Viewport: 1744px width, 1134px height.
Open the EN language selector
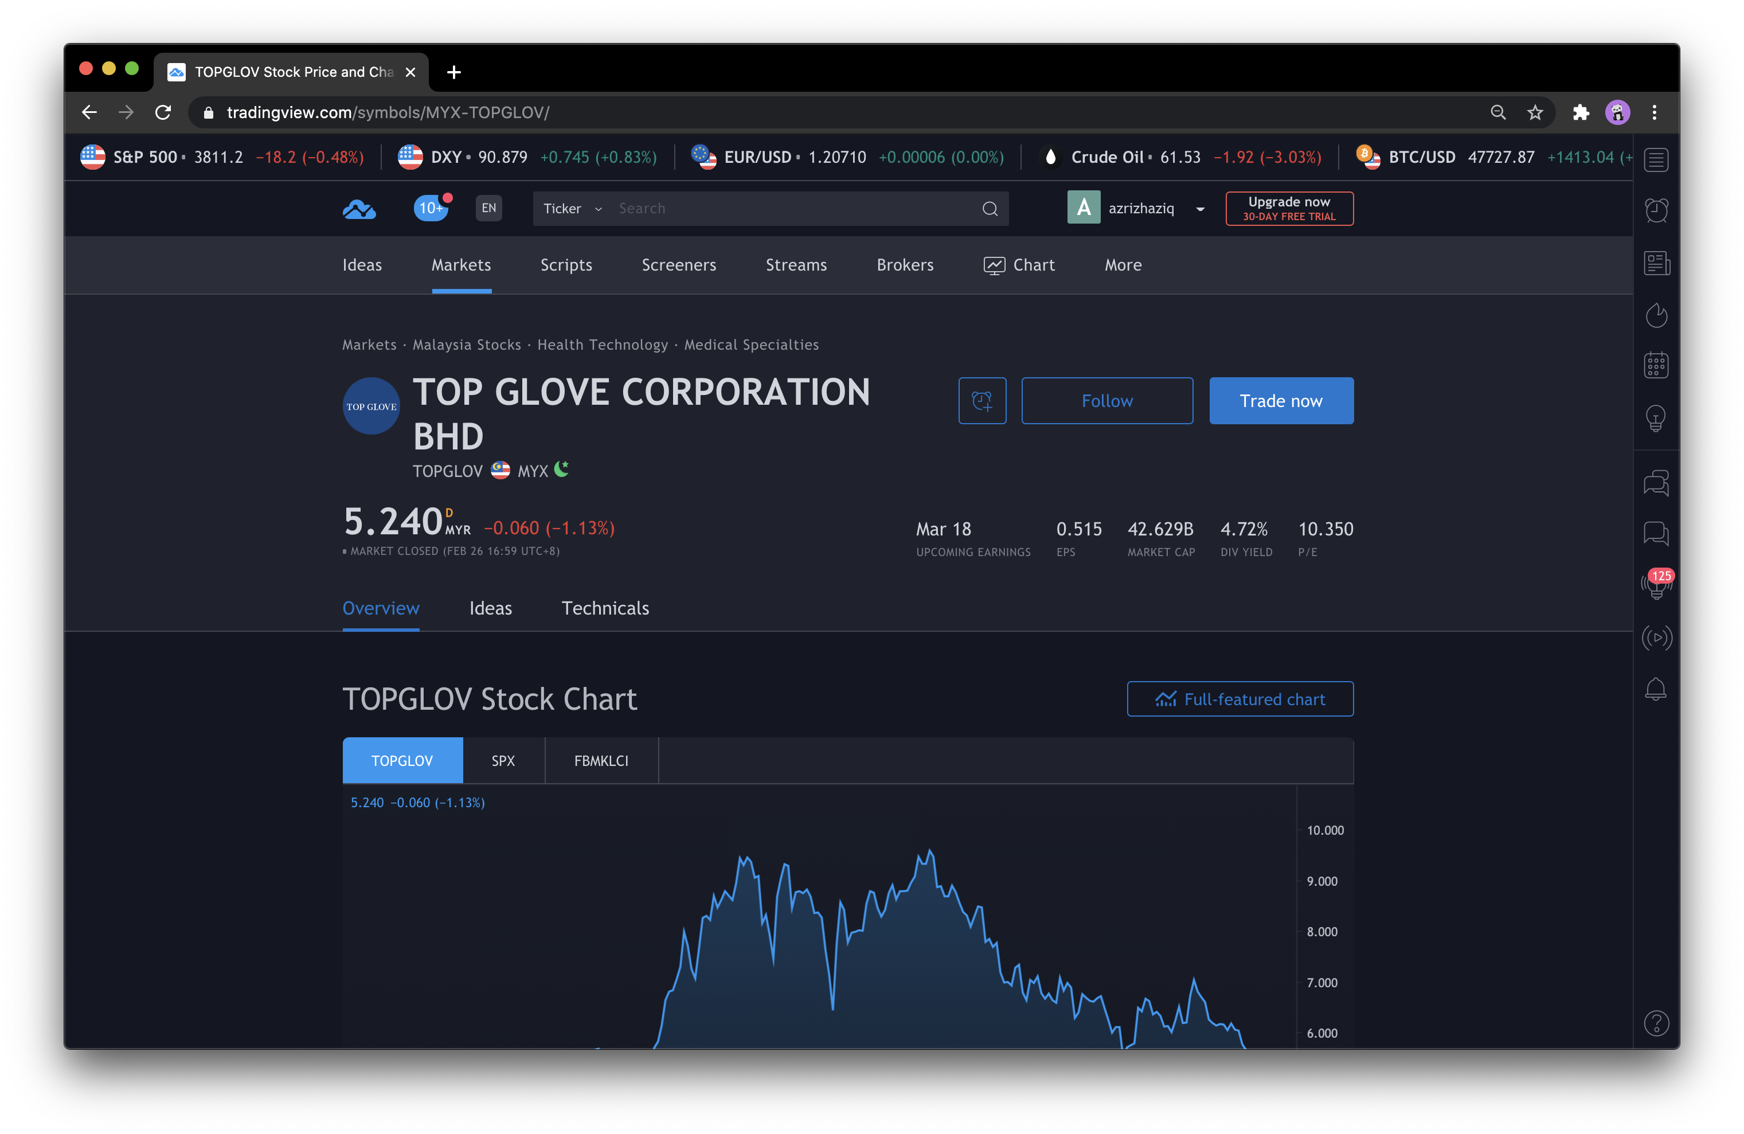pyautogui.click(x=489, y=208)
